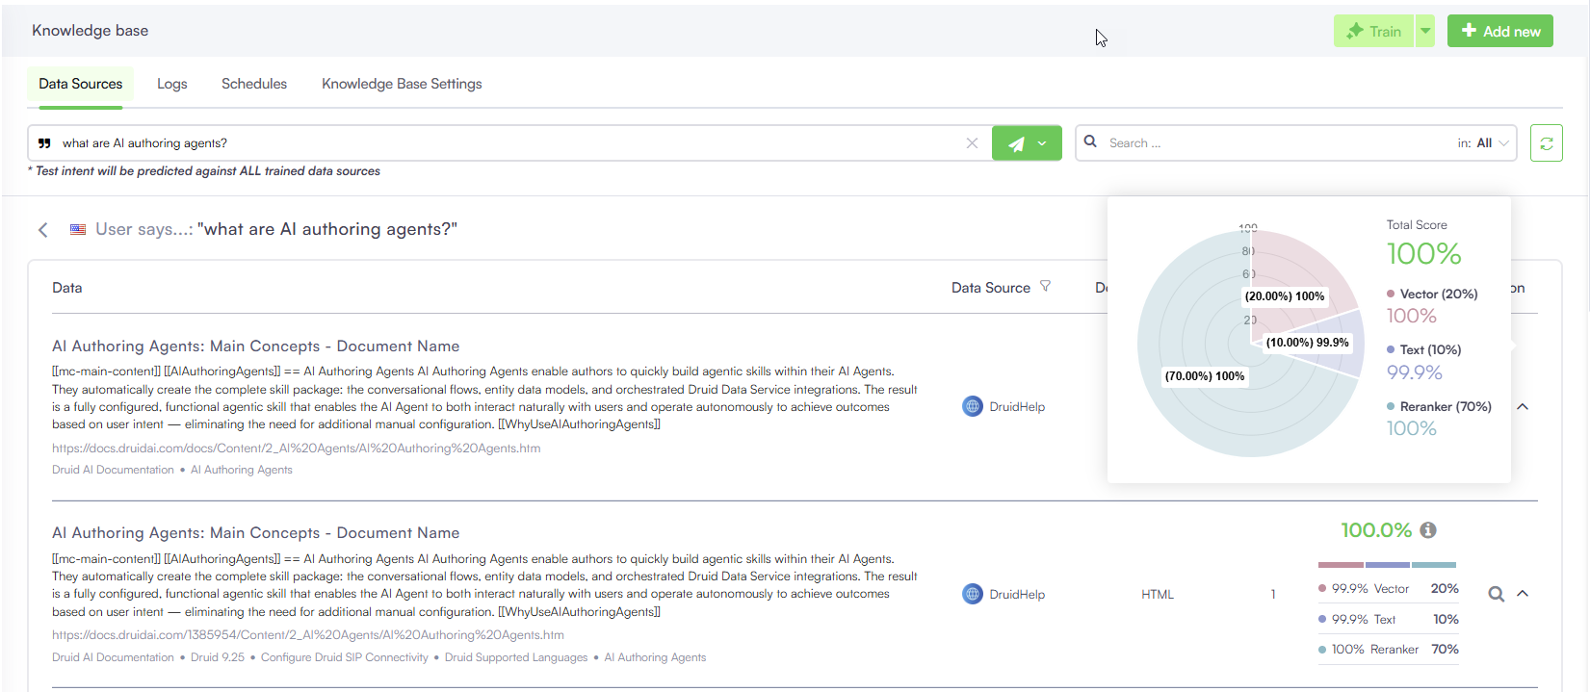Go back using the left chevron arrow
The height and width of the screenshot is (692, 1590).
pos(42,229)
